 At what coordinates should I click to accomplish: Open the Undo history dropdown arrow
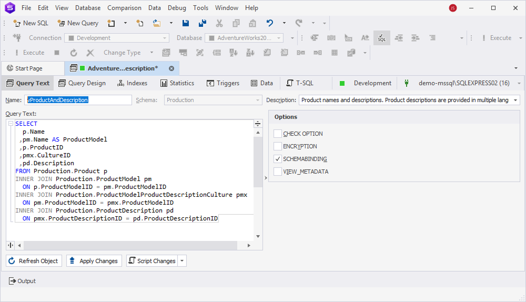click(284, 23)
